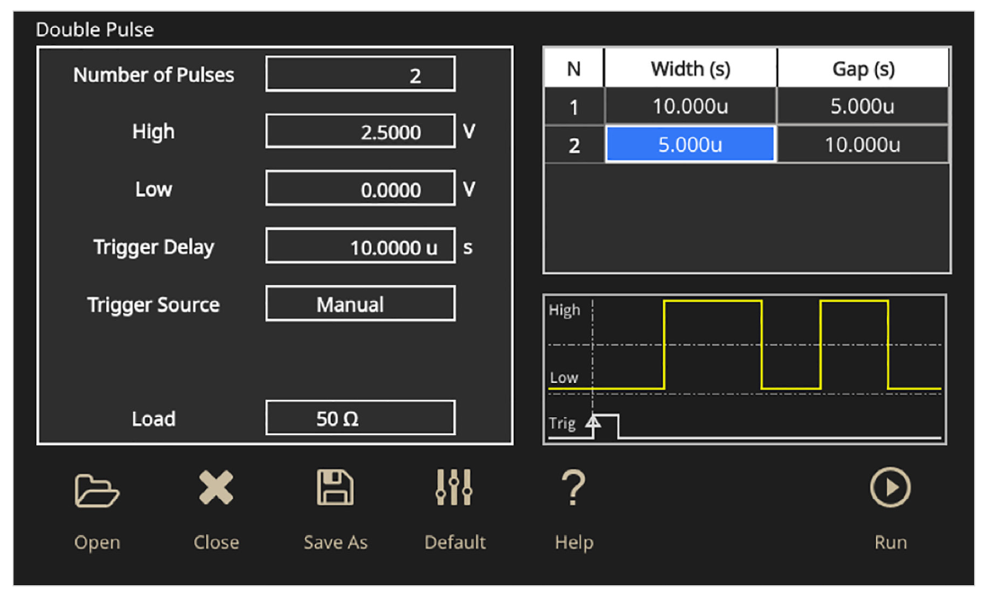This screenshot has height=596, width=985.
Task: Click the Close label text
Action: point(216,542)
